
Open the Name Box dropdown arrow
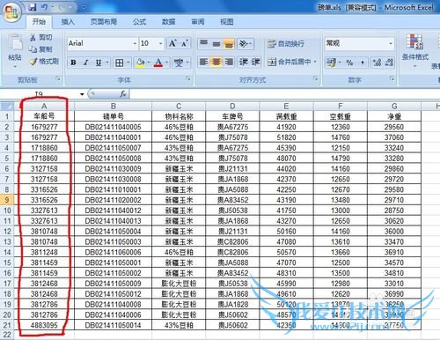tap(82, 94)
